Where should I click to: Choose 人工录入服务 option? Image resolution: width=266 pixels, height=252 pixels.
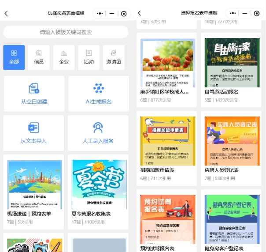[98, 133]
